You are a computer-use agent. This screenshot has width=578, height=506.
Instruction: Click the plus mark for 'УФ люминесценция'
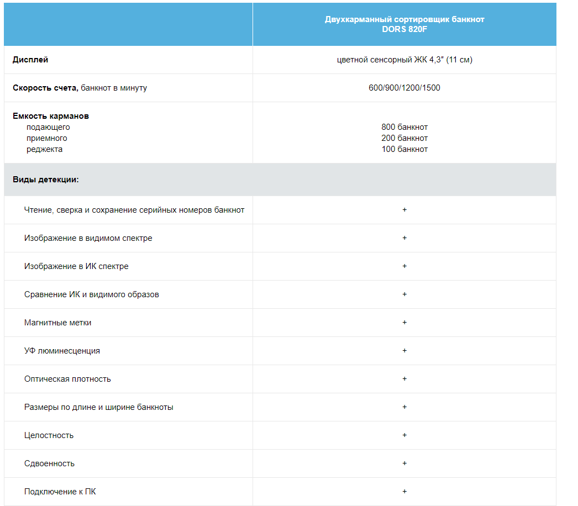click(404, 350)
